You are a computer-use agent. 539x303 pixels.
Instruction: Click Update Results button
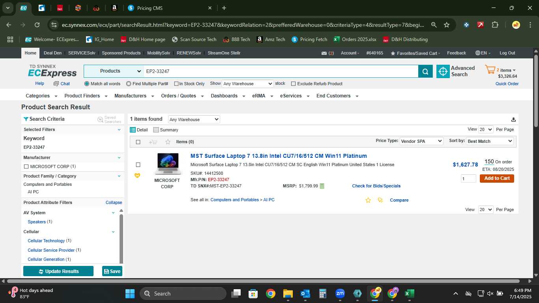(x=58, y=271)
